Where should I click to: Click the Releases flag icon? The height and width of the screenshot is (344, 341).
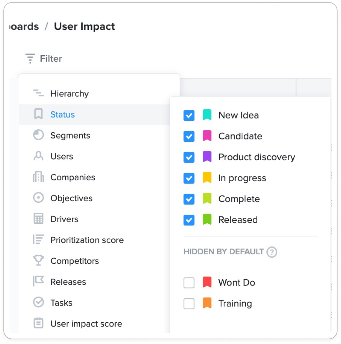[38, 281]
